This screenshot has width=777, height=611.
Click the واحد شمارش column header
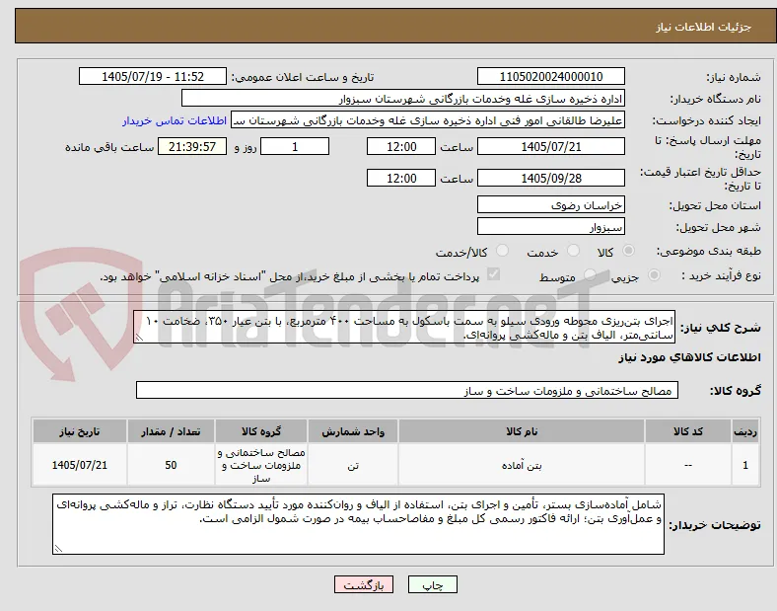coord(353,431)
